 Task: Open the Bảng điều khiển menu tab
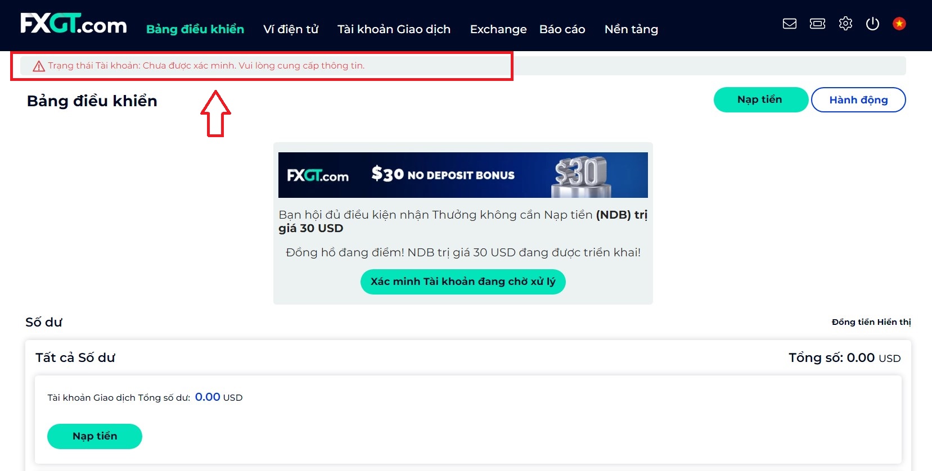(x=195, y=29)
